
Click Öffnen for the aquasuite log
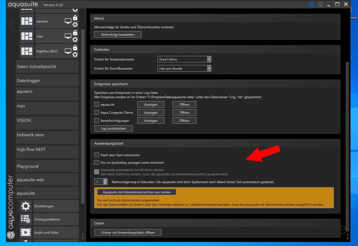(184, 104)
